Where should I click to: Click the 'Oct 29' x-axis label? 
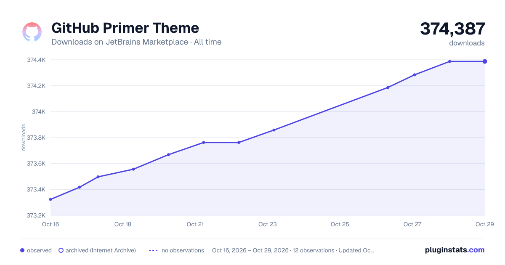point(484,224)
